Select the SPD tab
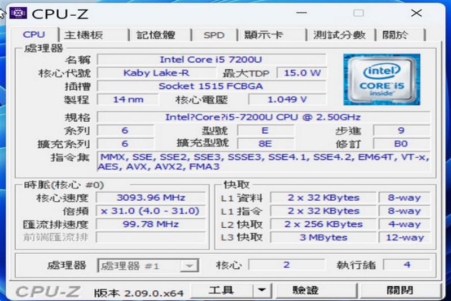Viewport: 451px width, 301px height. click(x=214, y=35)
